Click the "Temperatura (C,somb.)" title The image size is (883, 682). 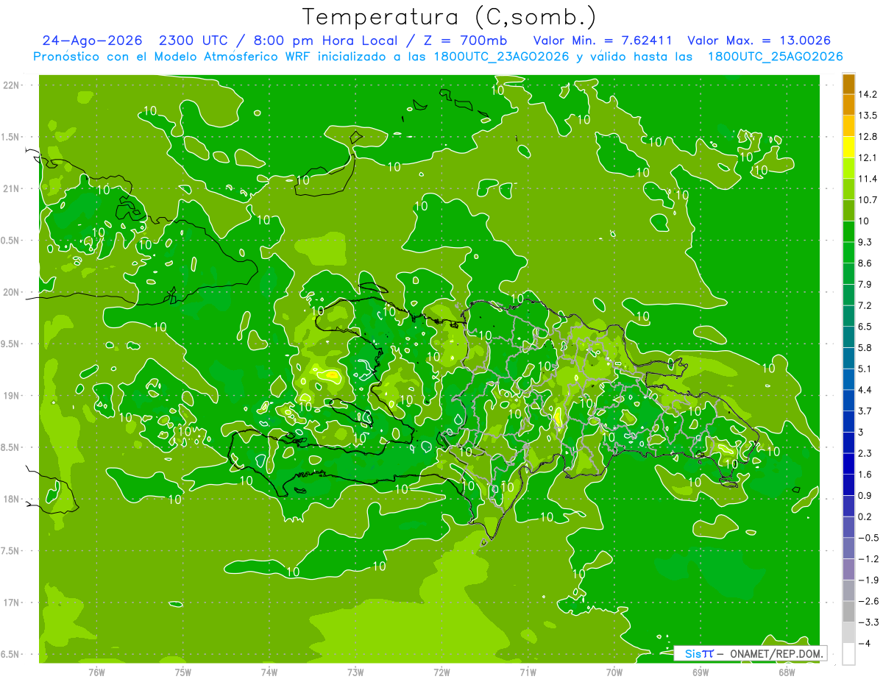tap(448, 16)
